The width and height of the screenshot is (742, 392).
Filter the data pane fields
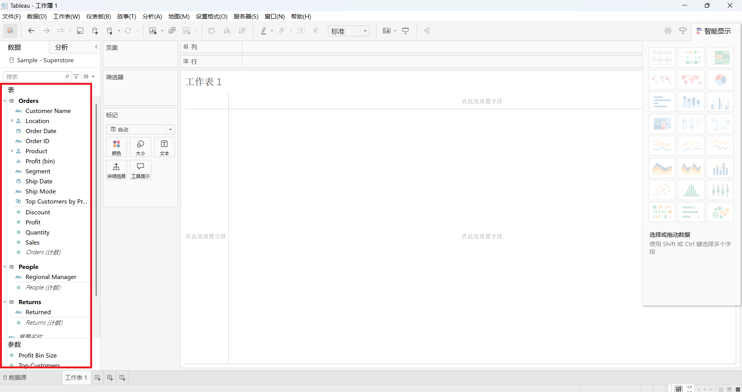(76, 77)
